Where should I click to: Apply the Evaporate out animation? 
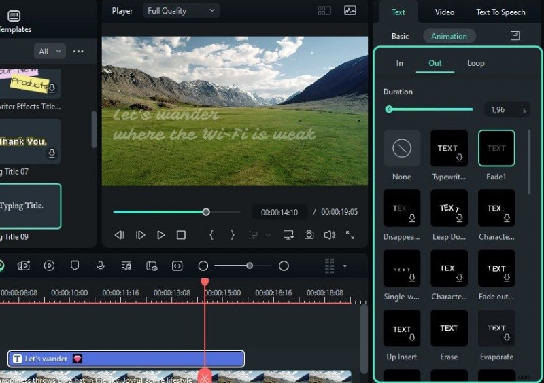[x=496, y=328]
